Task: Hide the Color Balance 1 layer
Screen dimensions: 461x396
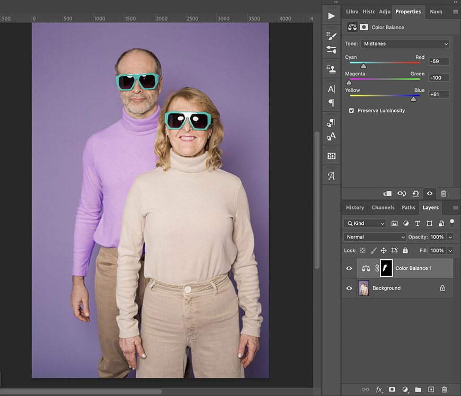Action: pyautogui.click(x=349, y=268)
